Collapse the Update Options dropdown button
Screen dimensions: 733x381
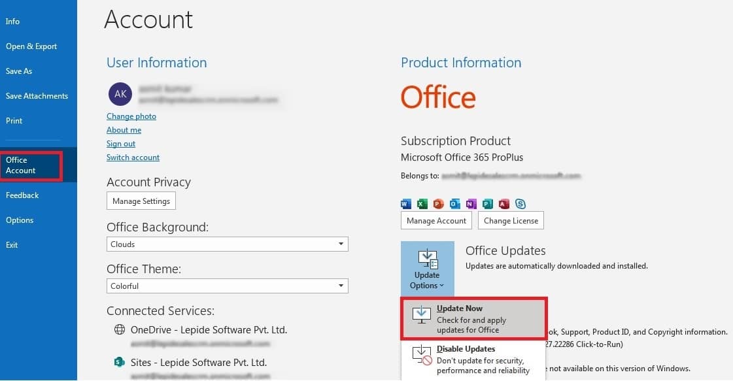[427, 269]
